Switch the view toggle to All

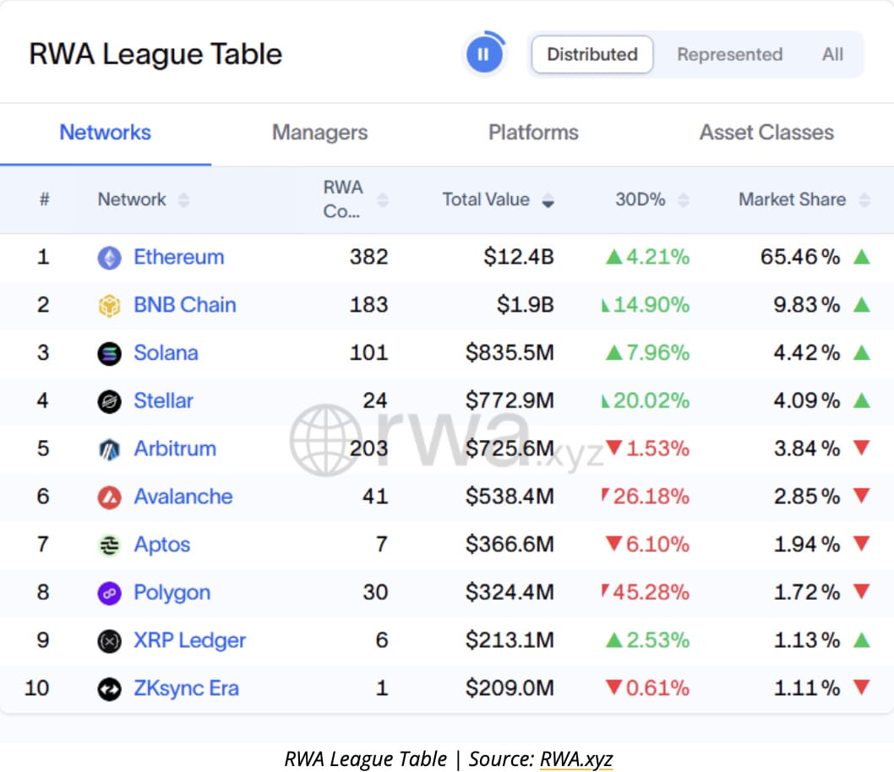[x=832, y=55]
